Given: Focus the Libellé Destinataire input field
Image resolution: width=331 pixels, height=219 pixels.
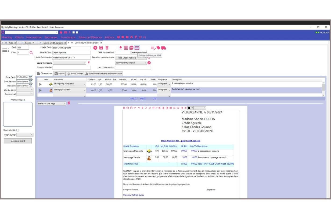Looking at the screenshot, I should click(x=71, y=57).
